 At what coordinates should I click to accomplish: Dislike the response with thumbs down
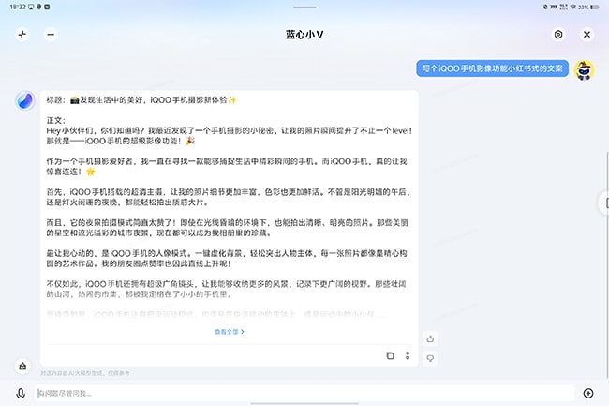tap(430, 357)
